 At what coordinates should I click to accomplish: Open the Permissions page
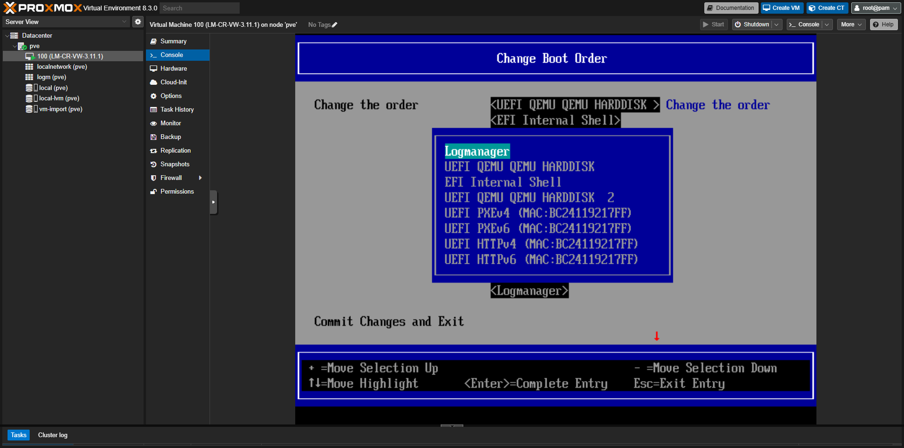tap(177, 192)
